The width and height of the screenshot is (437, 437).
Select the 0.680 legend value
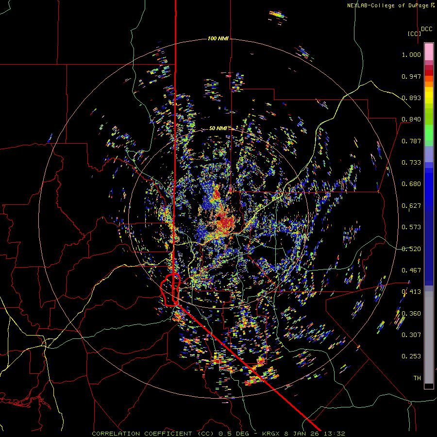click(x=411, y=184)
